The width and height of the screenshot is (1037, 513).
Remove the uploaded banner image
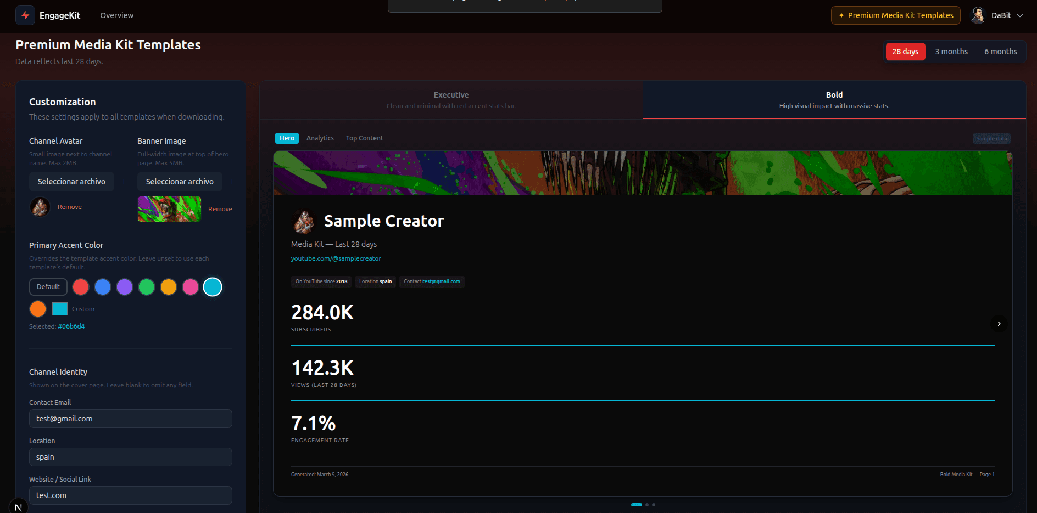(220, 209)
